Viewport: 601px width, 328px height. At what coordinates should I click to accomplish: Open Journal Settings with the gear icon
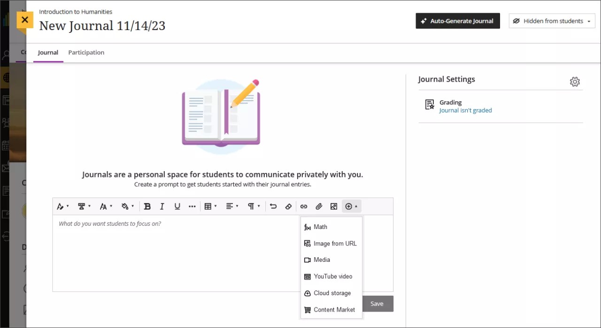click(x=575, y=81)
